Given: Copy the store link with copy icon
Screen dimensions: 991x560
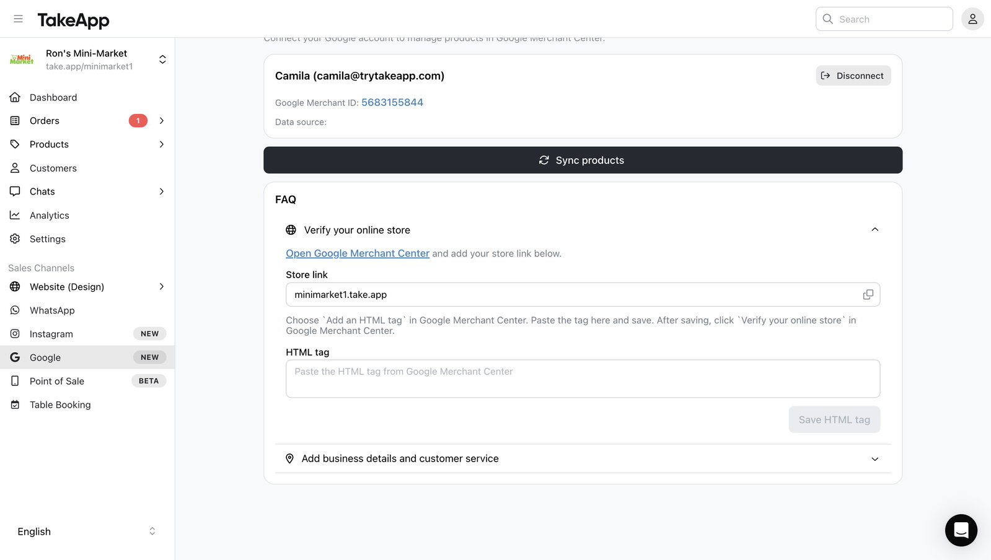Looking at the screenshot, I should click(x=868, y=295).
